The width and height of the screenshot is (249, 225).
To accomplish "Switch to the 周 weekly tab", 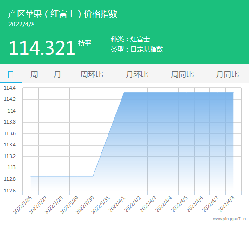I will pyautogui.click(x=34, y=74).
